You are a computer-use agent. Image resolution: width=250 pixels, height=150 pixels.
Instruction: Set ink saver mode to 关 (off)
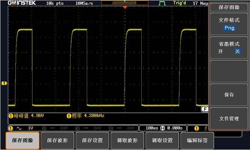(x=237, y=51)
